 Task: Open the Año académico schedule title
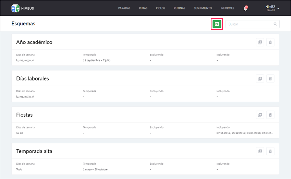point(34,42)
